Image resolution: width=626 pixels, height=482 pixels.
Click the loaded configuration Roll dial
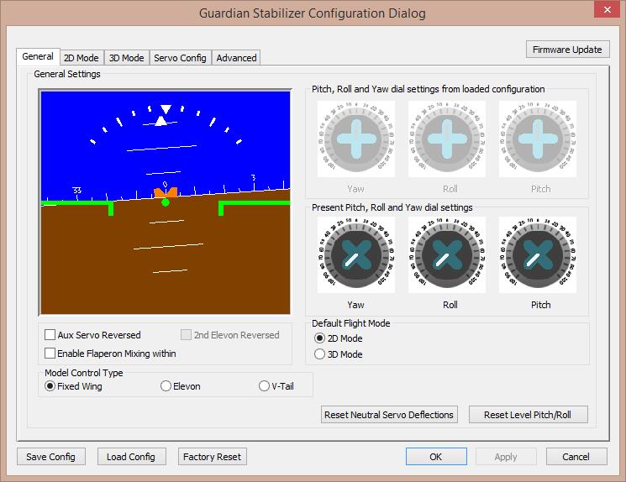coord(447,139)
